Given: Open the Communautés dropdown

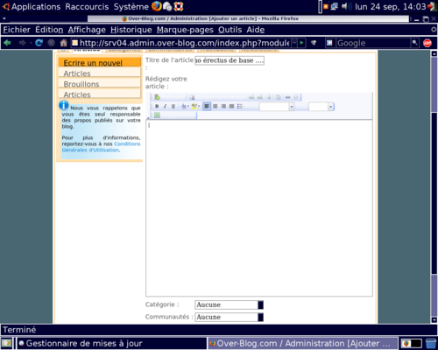Looking at the screenshot, I should click(230, 317).
